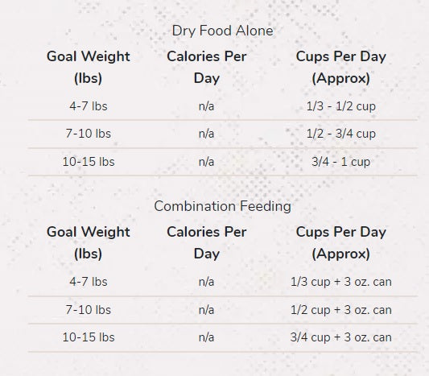Select the Combination Feeding heading
The height and width of the screenshot is (376, 429).
pos(222,206)
